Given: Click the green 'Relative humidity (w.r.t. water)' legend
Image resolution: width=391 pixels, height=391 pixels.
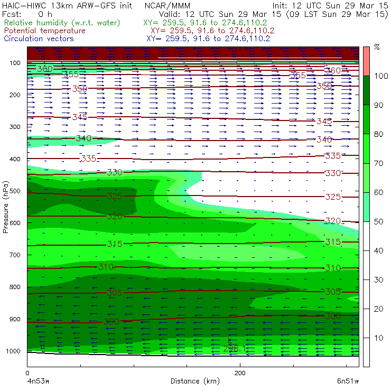Looking at the screenshot, I should pos(62,23).
